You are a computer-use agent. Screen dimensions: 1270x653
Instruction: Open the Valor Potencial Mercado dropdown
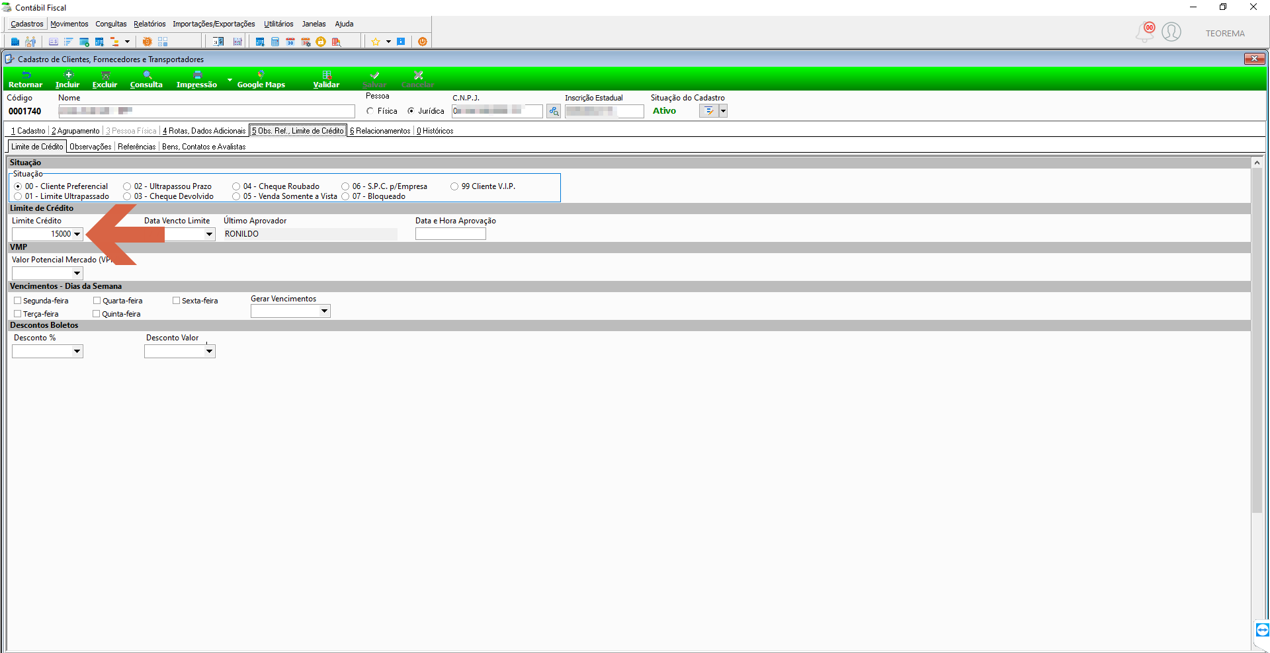point(77,274)
